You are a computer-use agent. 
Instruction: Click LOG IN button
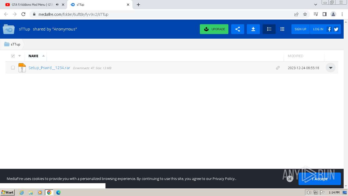pyautogui.click(x=318, y=29)
